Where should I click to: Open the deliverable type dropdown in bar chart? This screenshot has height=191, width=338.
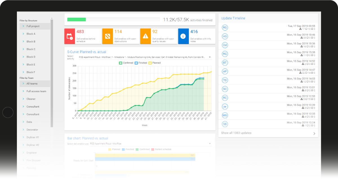(x=210, y=143)
